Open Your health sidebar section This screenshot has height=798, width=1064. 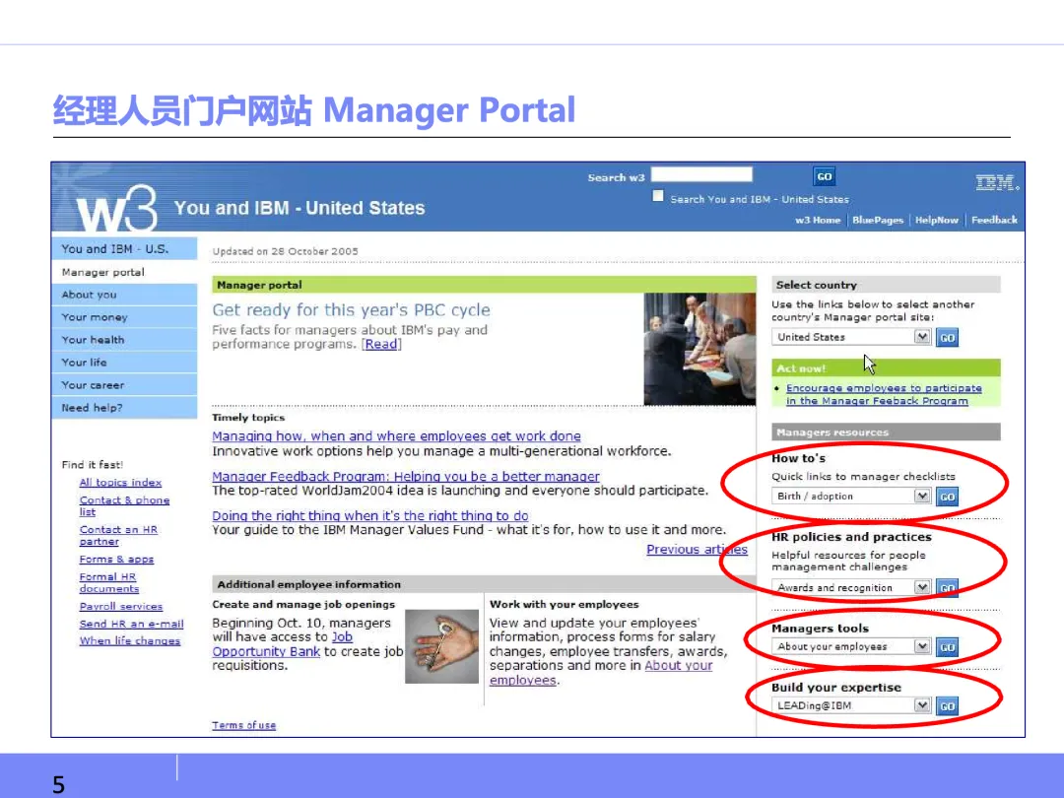coord(124,339)
